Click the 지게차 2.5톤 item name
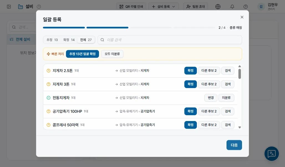The width and height of the screenshot is (285, 167). [x=63, y=71]
